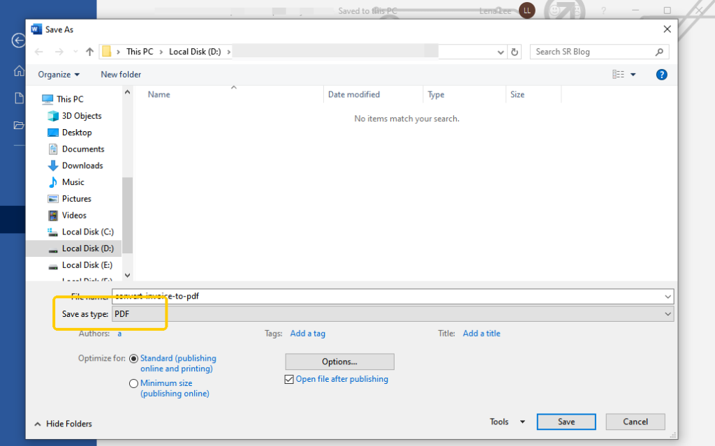Toggle Open file after publishing checkbox

click(x=289, y=379)
